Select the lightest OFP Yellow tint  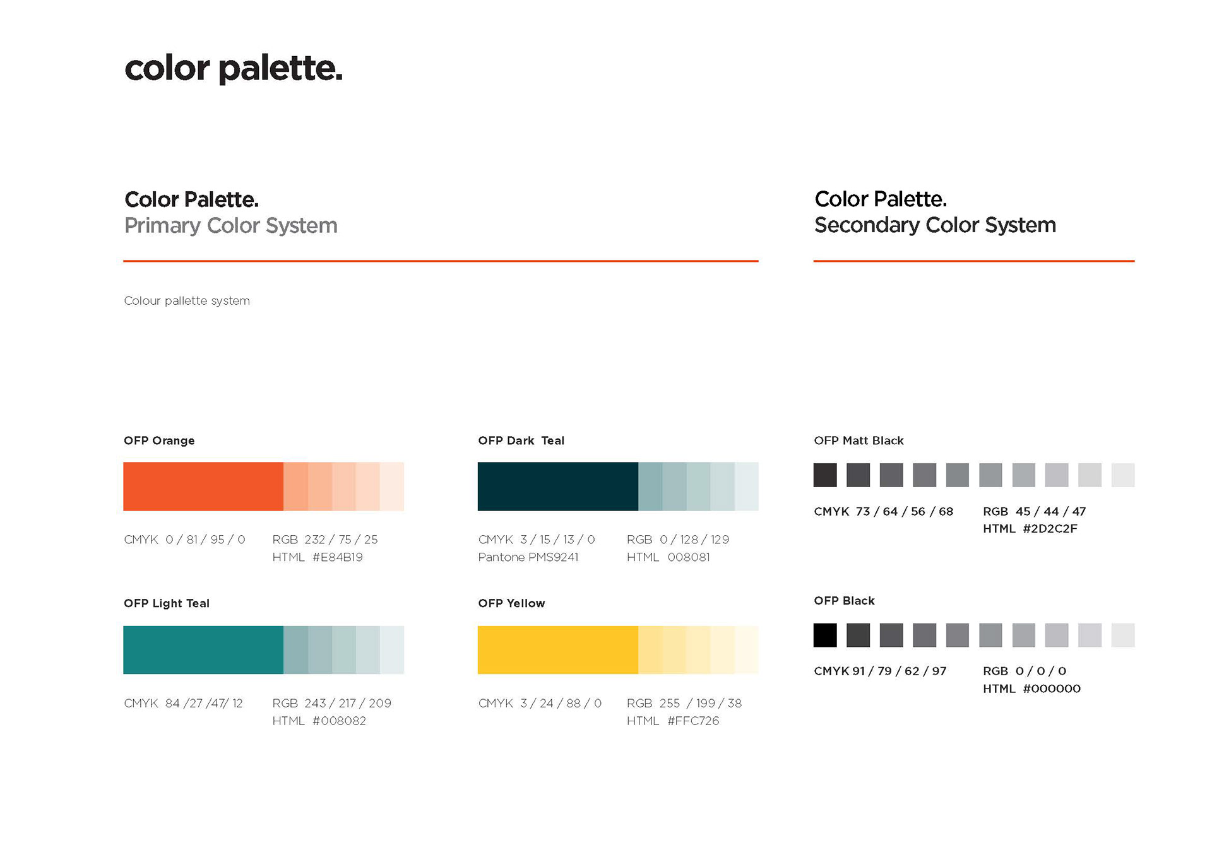(747, 649)
